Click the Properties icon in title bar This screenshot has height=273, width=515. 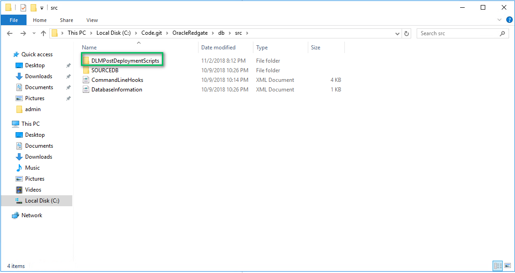click(23, 8)
